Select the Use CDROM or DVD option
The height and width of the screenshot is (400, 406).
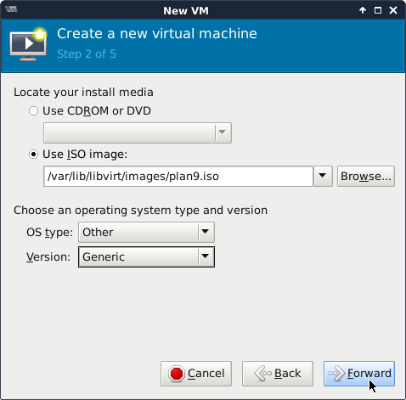click(x=33, y=111)
